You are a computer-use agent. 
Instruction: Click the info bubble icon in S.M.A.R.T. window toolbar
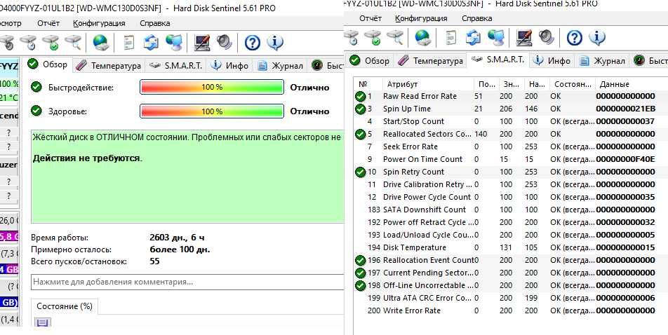[x=597, y=38]
